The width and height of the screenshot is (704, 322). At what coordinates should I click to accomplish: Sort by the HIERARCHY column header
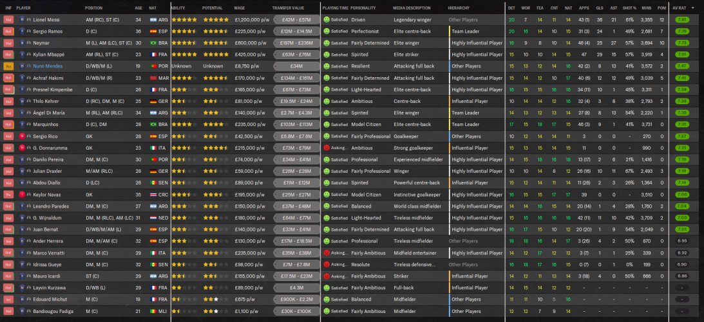(459, 8)
